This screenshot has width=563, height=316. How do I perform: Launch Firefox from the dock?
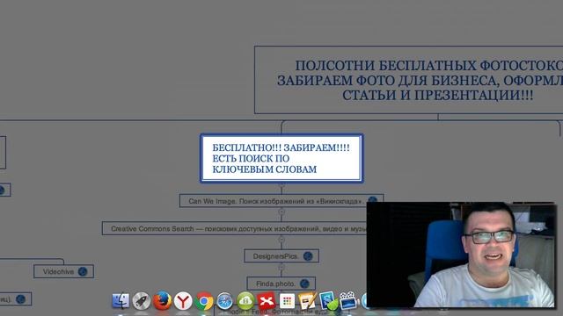coord(162,300)
